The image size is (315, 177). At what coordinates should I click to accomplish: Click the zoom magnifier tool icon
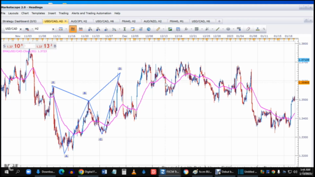point(114,29)
